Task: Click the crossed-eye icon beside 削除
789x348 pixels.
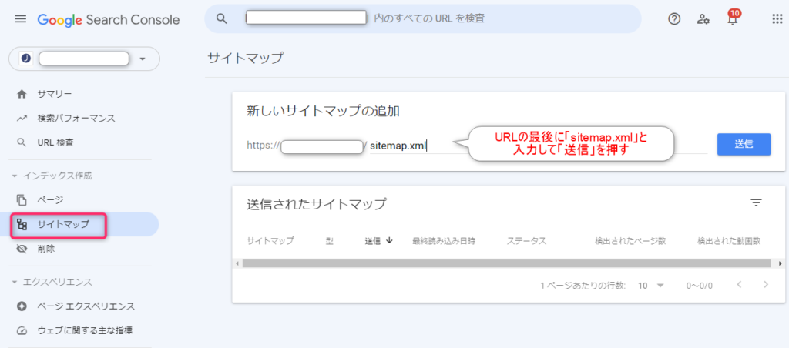Action: tap(22, 249)
